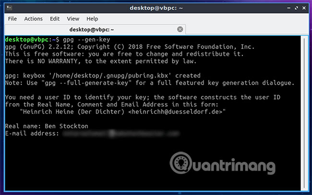Minimize the terminal window
312x195 pixels.
click(x=288, y=8)
